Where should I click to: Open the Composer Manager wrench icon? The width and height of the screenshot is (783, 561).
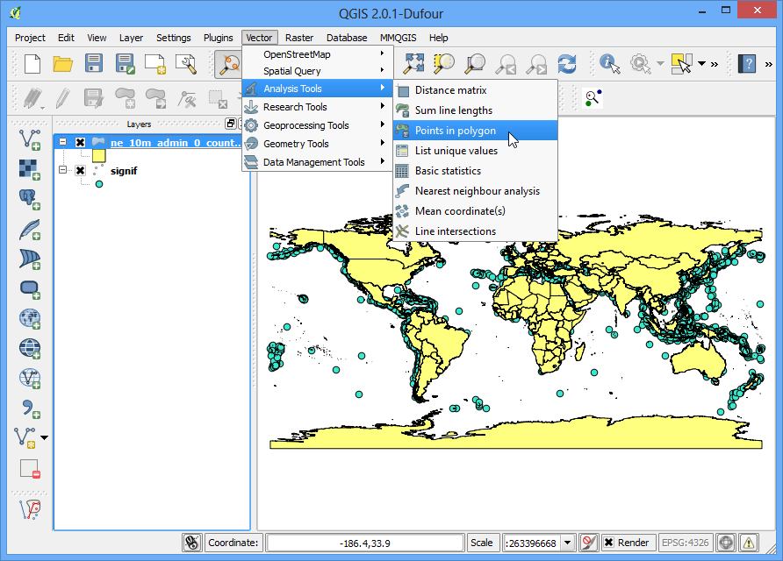click(186, 64)
